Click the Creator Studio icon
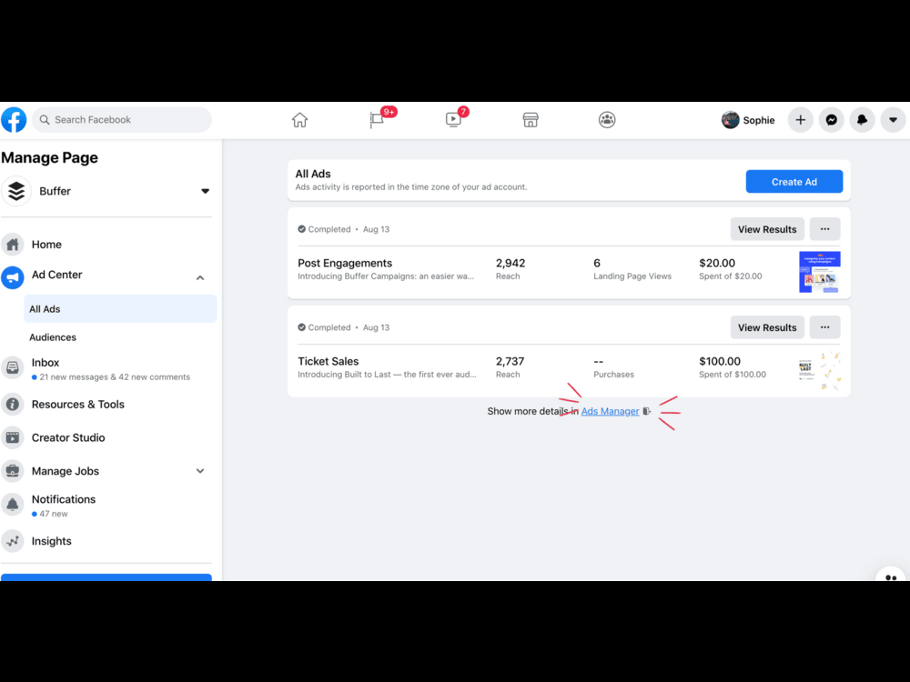The height and width of the screenshot is (682, 910). coord(13,438)
